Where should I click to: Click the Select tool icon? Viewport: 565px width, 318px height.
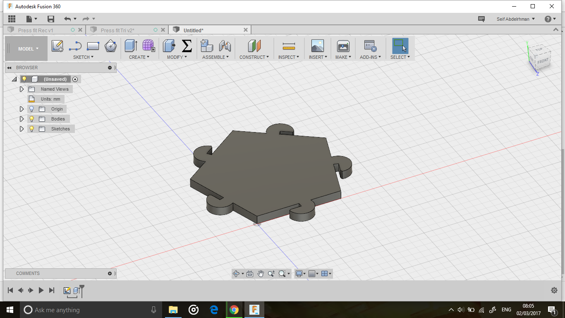tap(400, 46)
